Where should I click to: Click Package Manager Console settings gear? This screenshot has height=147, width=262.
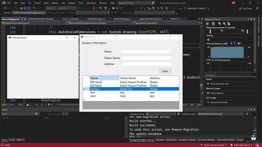pos(178,114)
